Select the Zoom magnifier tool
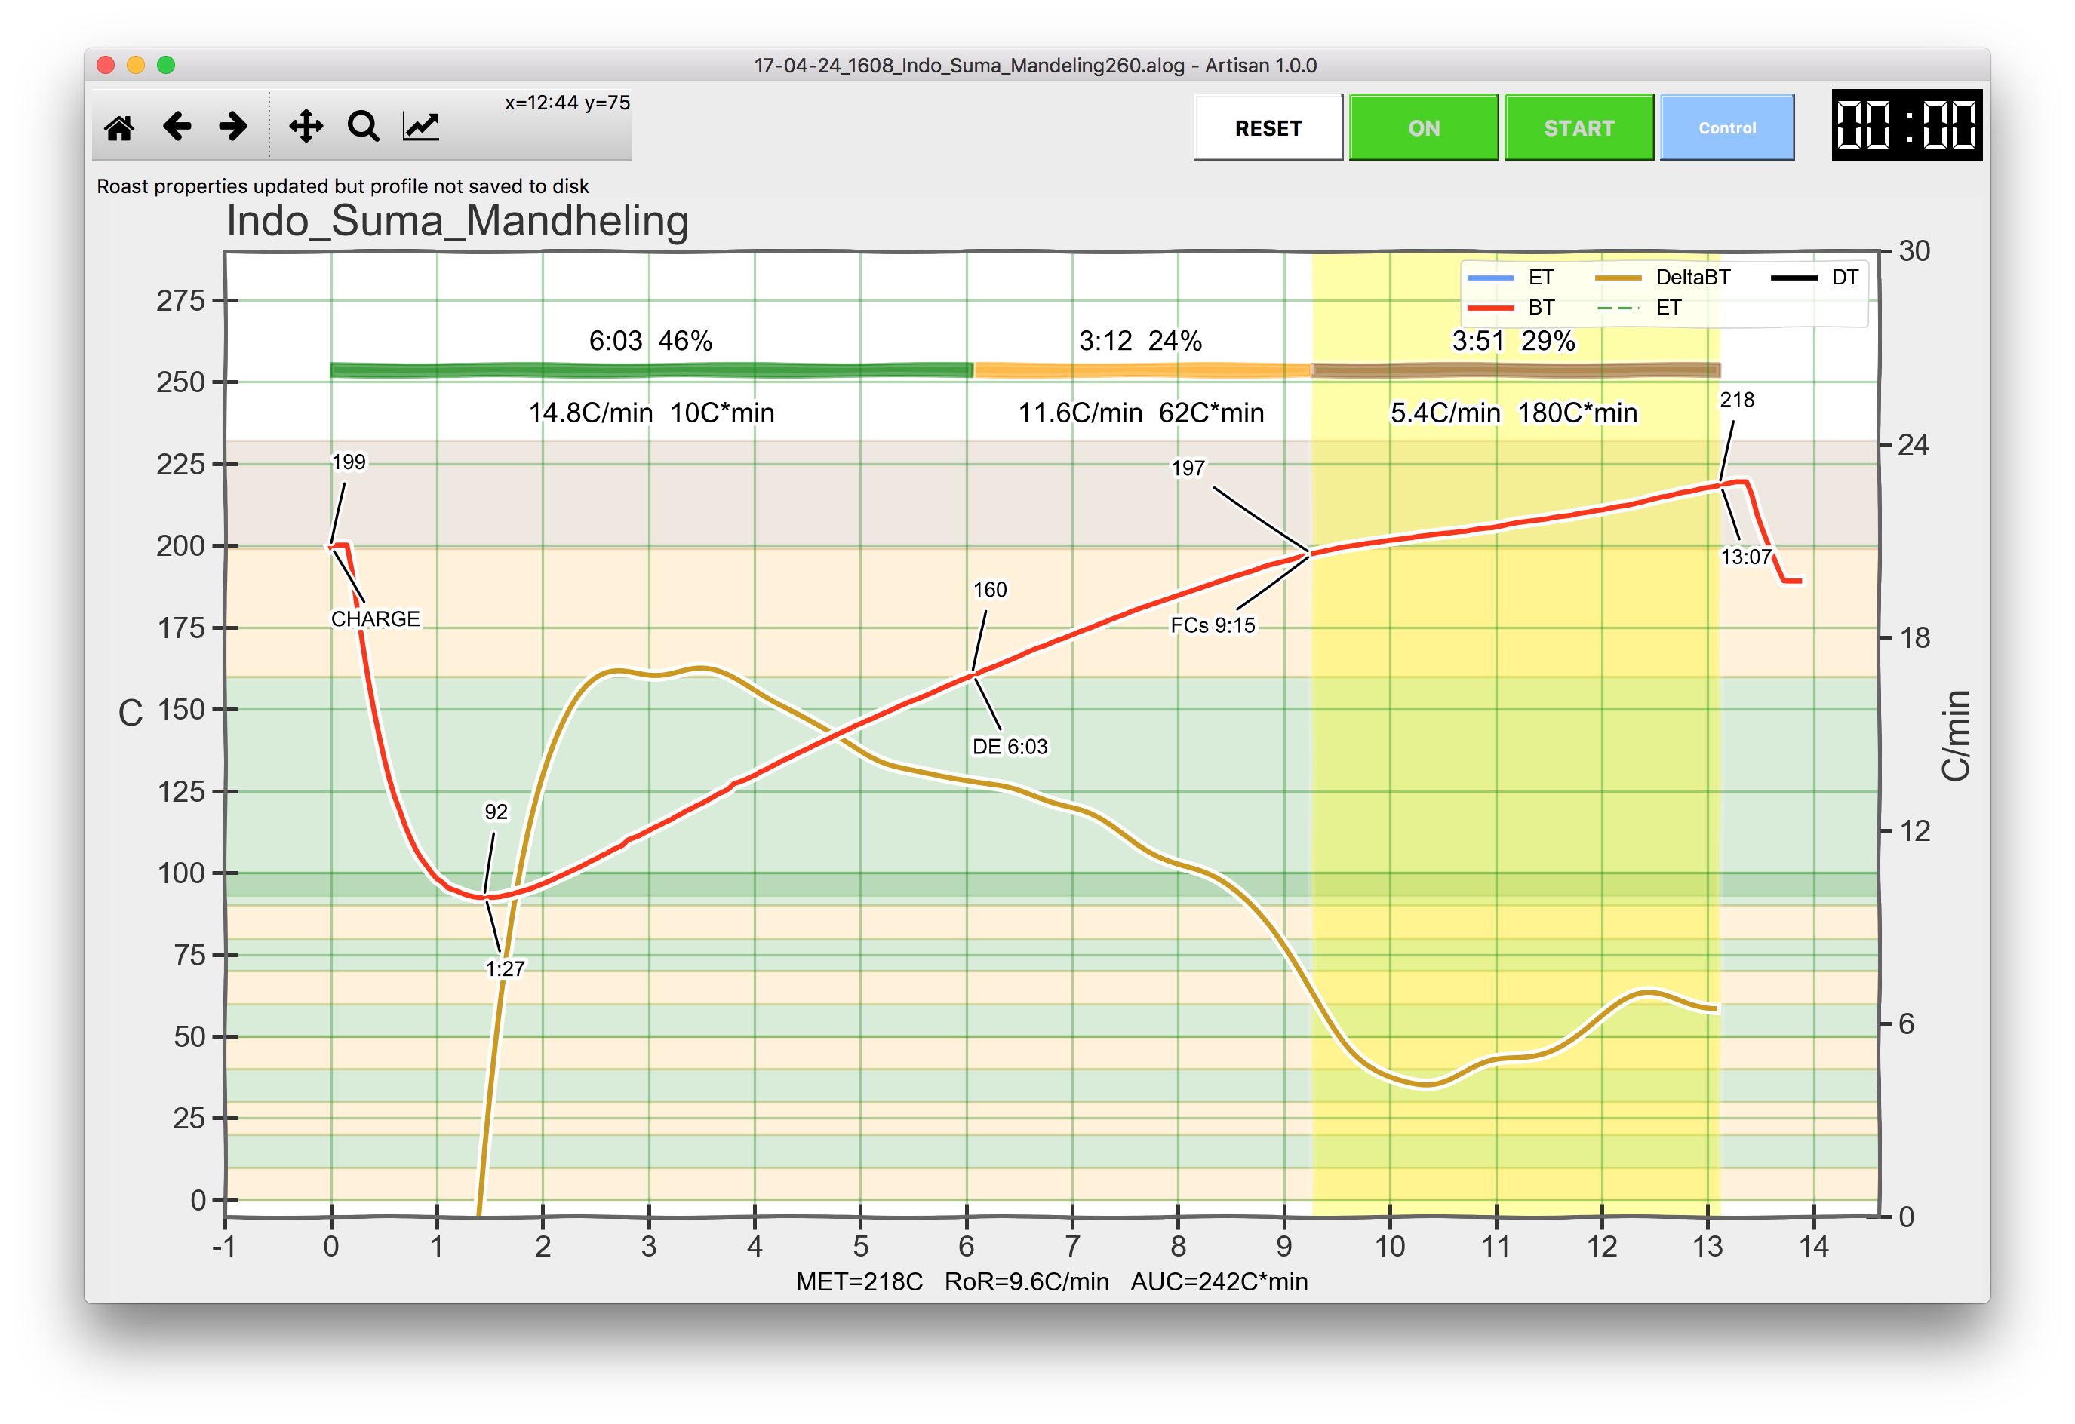Viewport: 2075px width, 1424px height. coord(364,127)
